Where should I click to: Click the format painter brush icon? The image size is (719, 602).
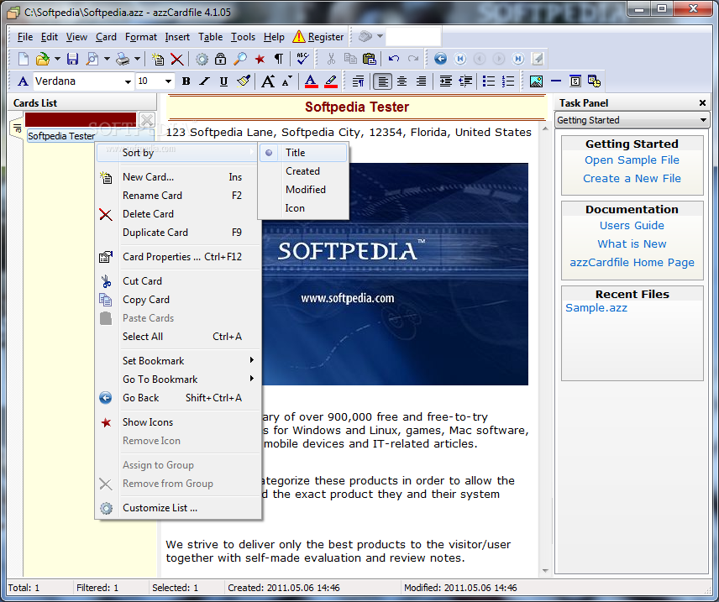tap(244, 81)
